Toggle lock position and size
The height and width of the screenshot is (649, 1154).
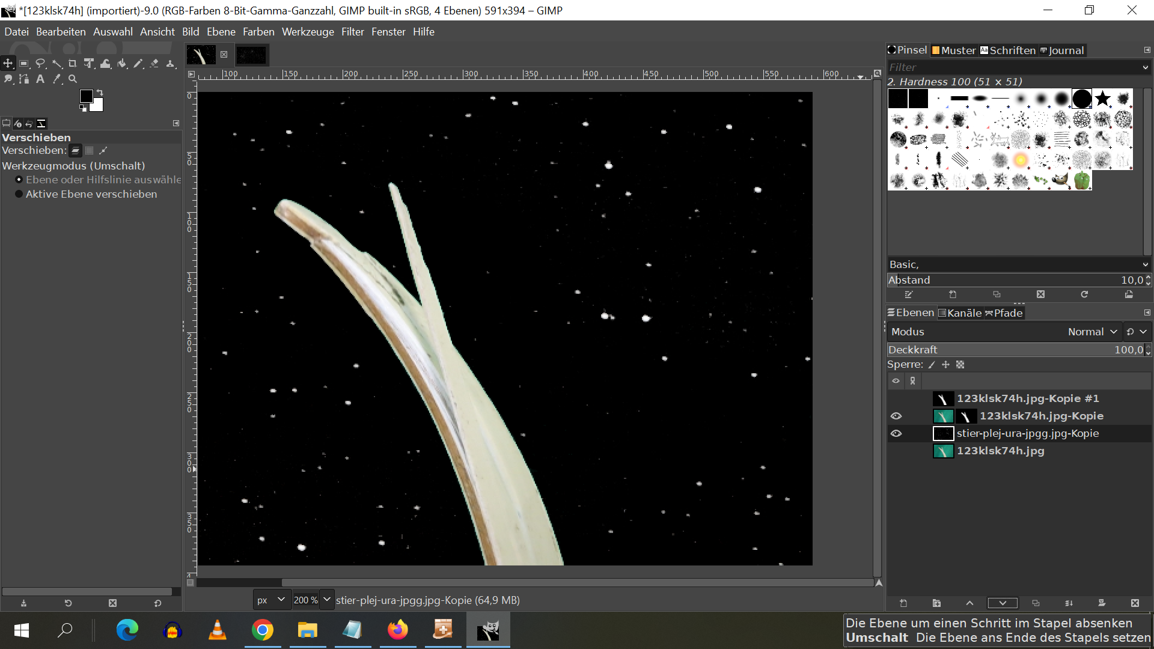coord(946,365)
